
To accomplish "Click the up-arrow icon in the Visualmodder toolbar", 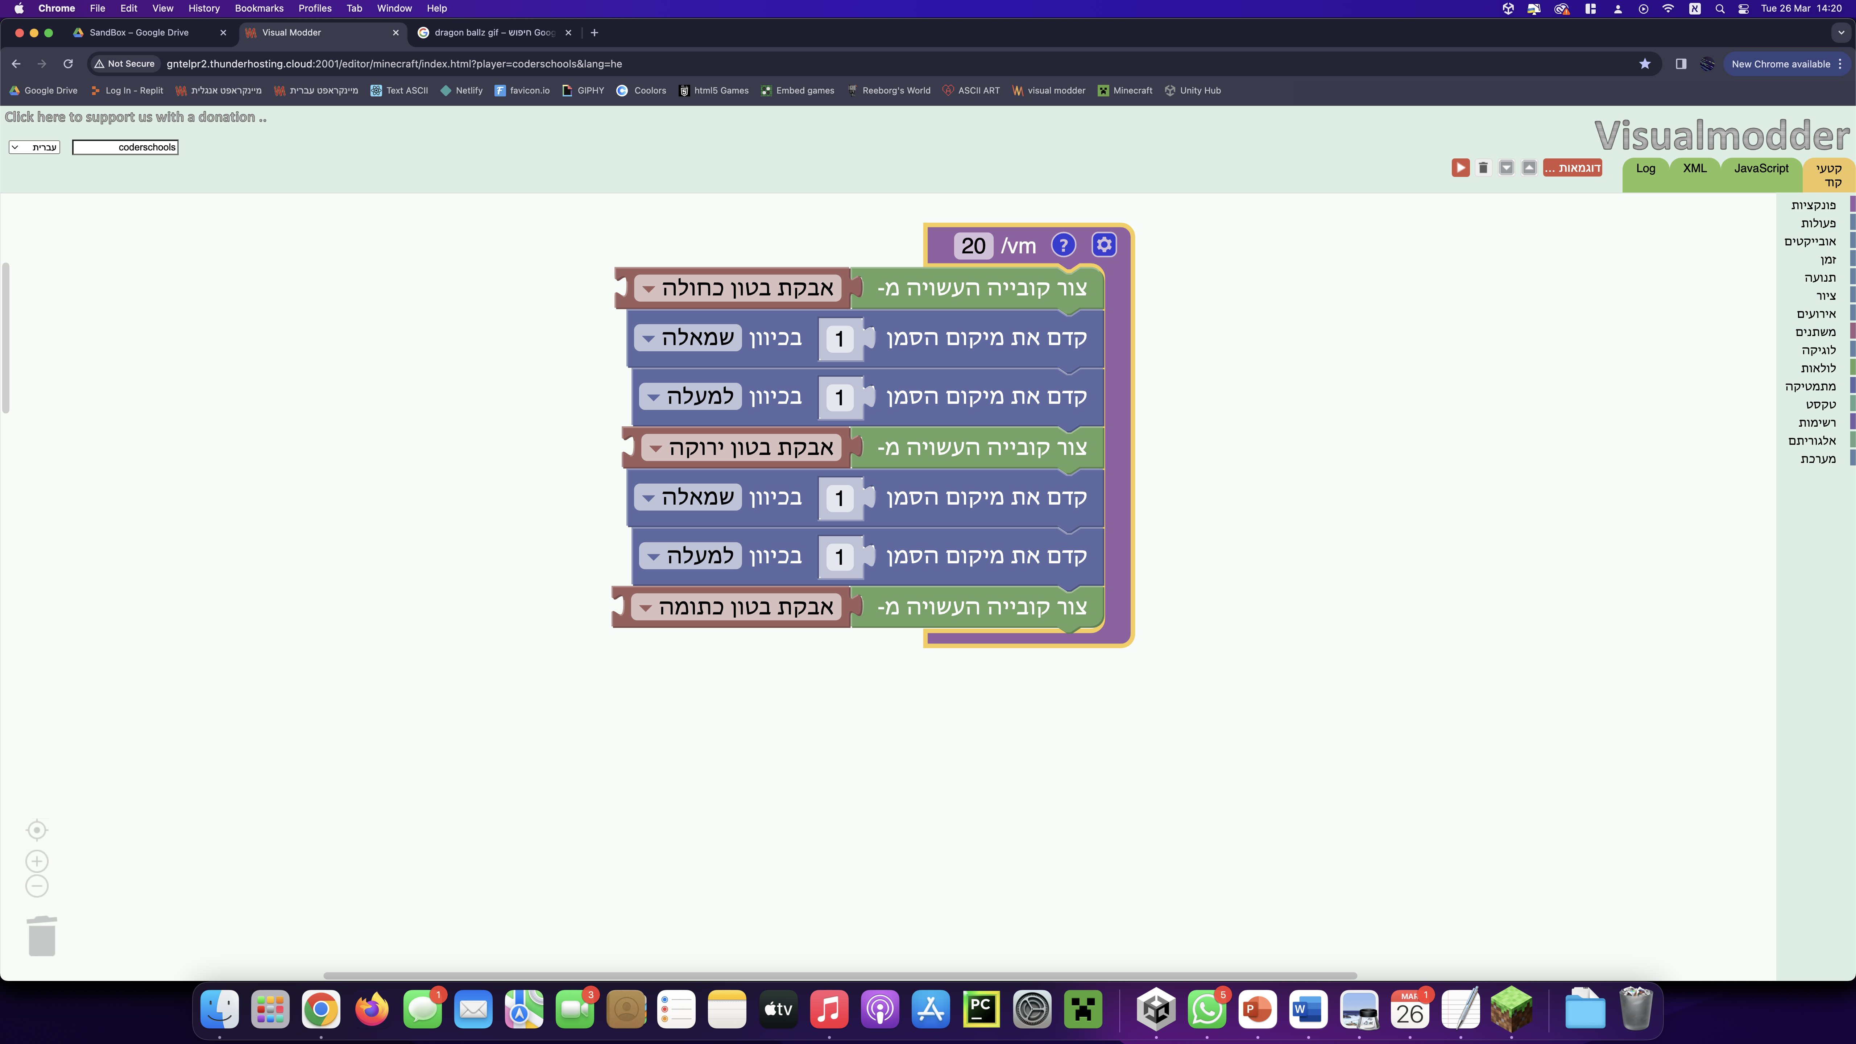I will (x=1529, y=168).
